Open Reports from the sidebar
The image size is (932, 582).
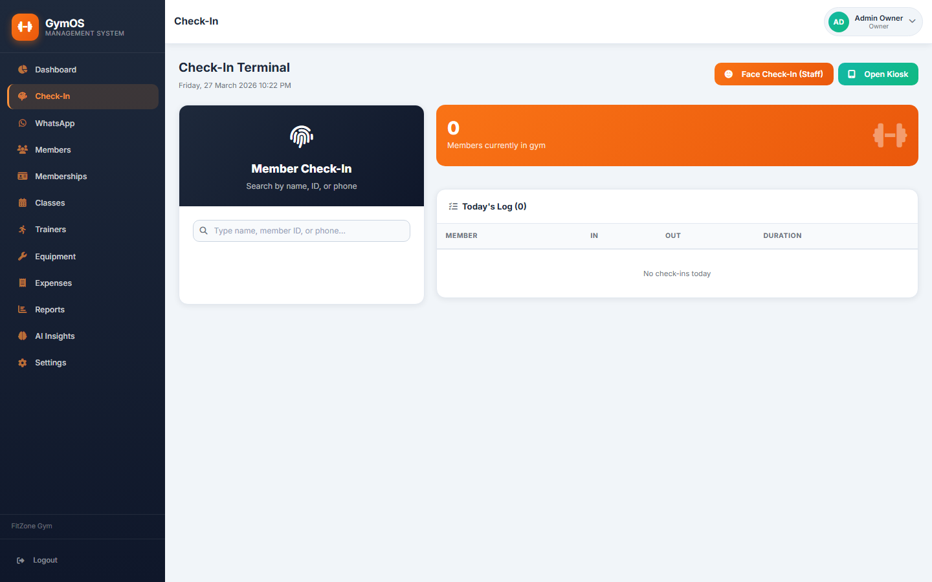point(83,310)
